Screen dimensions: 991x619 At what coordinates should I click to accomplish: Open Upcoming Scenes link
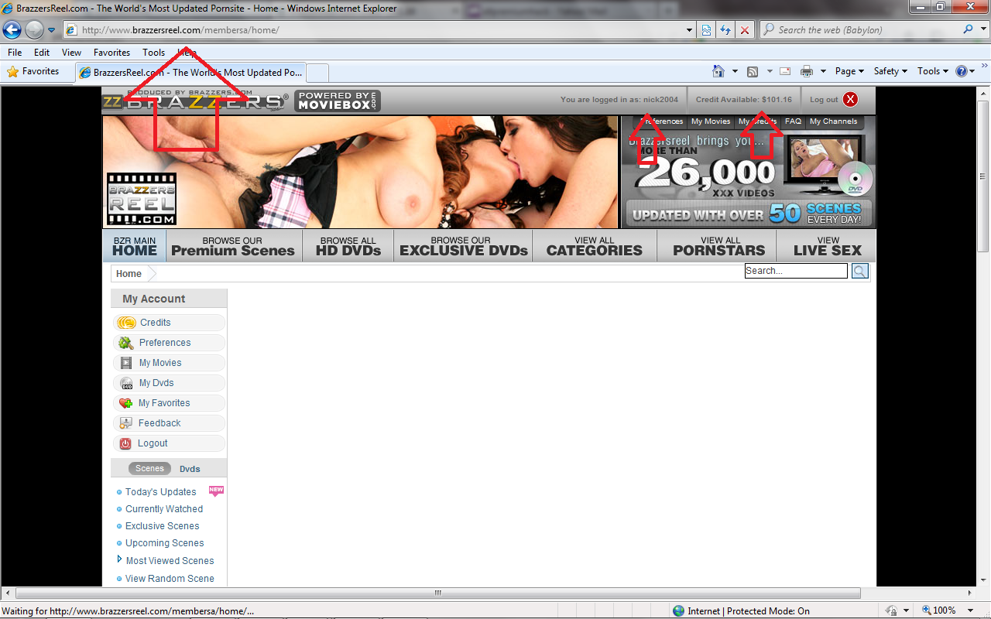click(165, 543)
